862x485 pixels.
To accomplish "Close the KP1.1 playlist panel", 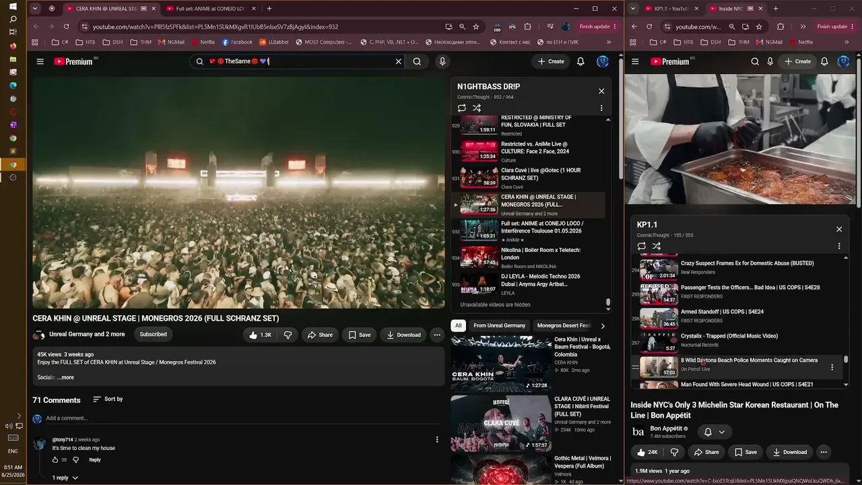I will pyautogui.click(x=839, y=229).
